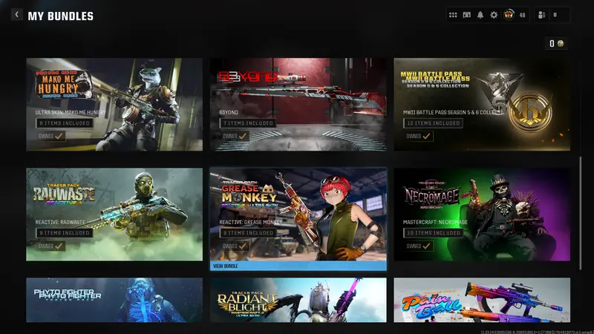
Task: Open the grid menu icon
Action: pyautogui.click(x=453, y=15)
